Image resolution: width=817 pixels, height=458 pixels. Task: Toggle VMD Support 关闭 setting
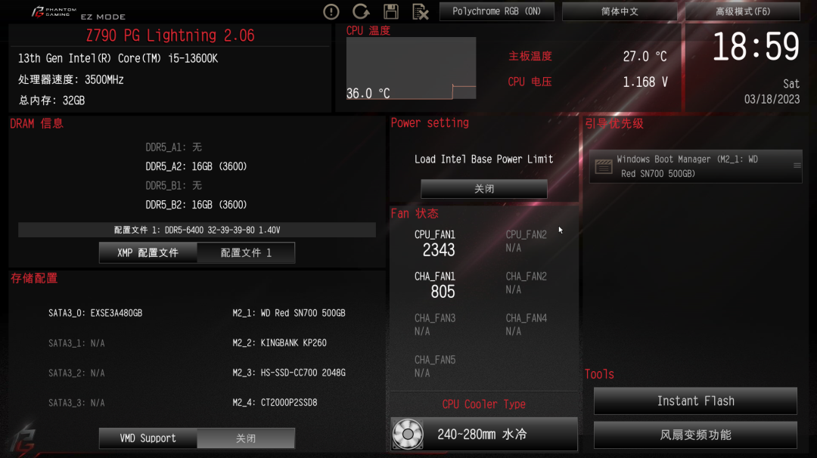[x=246, y=438]
